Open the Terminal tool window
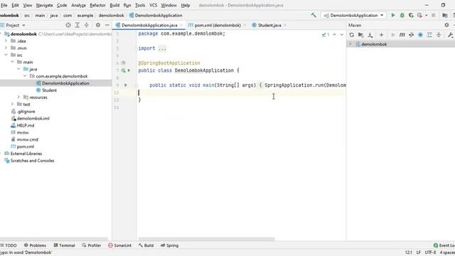This screenshot has width=455, height=256. click(65, 245)
